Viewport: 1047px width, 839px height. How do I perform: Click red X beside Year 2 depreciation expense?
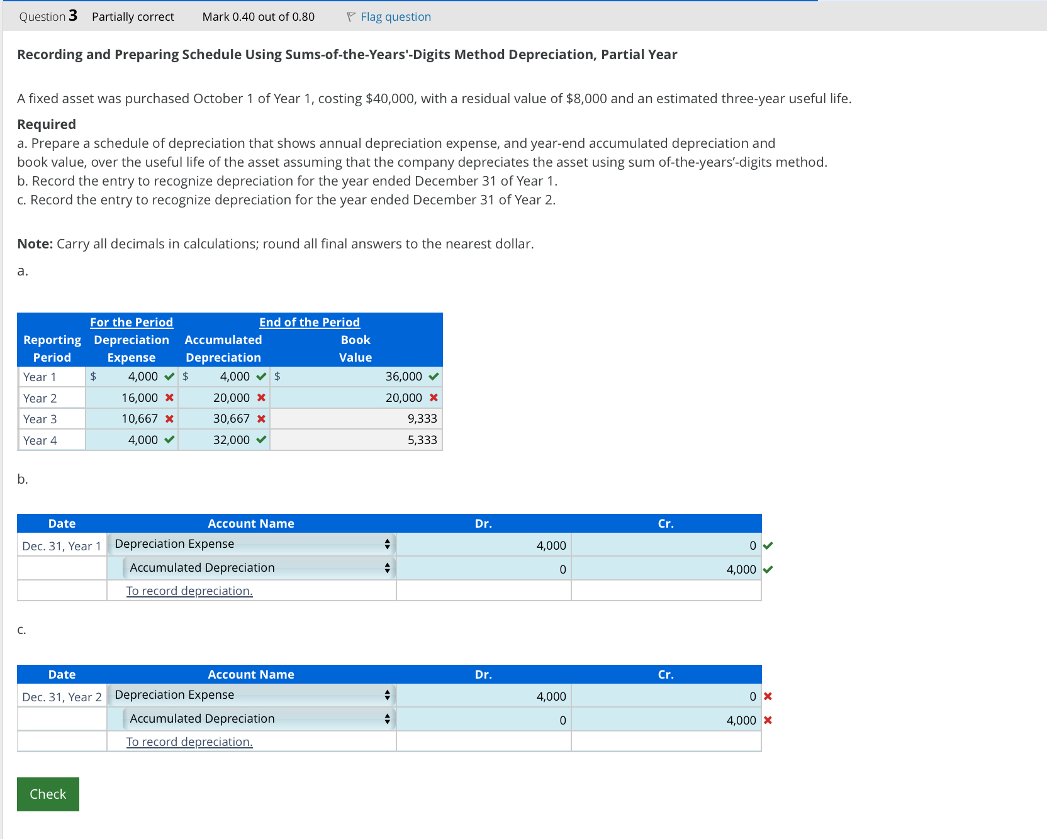pyautogui.click(x=169, y=397)
